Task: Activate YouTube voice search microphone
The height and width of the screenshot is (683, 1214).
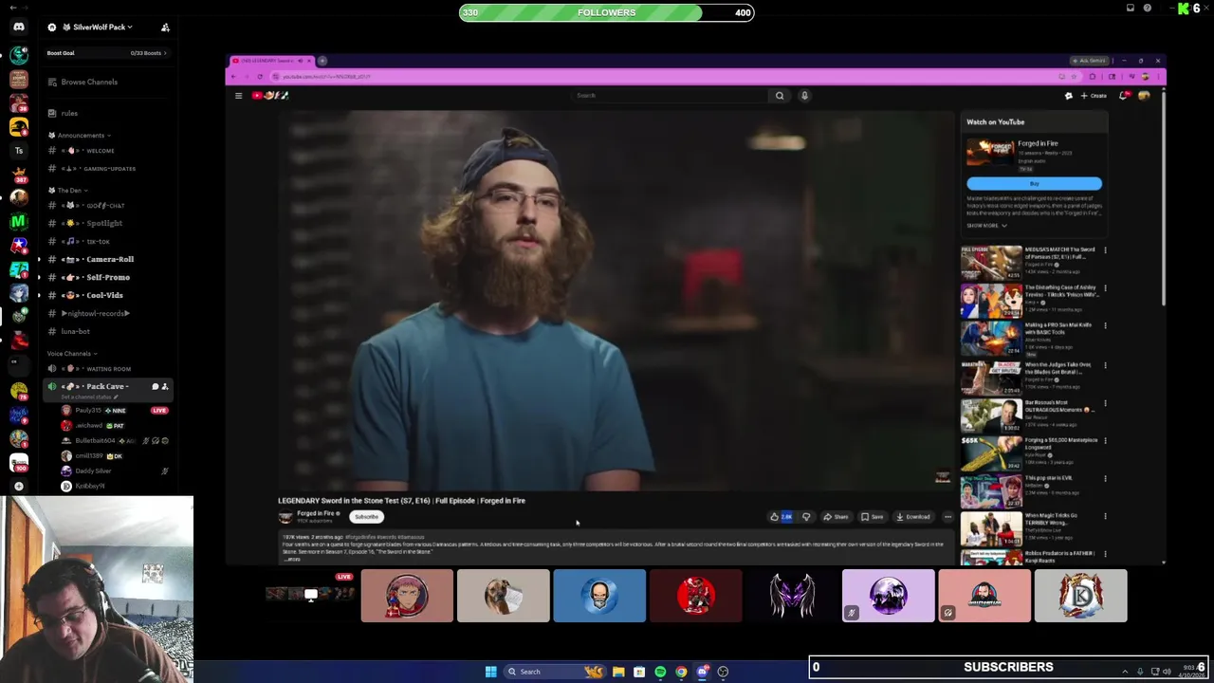Action: 804,95
